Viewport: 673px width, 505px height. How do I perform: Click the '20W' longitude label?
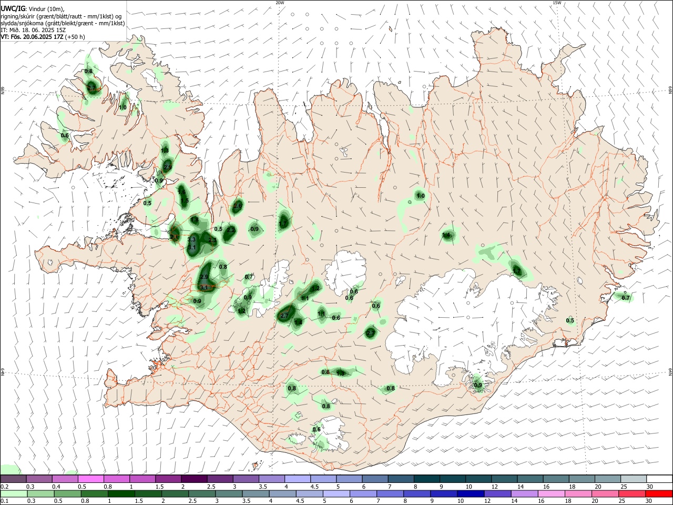pyautogui.click(x=280, y=3)
